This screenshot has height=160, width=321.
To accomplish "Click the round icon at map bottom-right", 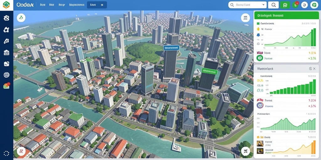I will 245,151.
